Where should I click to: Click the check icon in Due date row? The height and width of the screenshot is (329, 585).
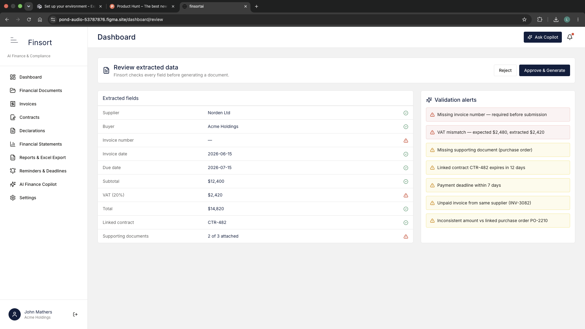point(406,168)
